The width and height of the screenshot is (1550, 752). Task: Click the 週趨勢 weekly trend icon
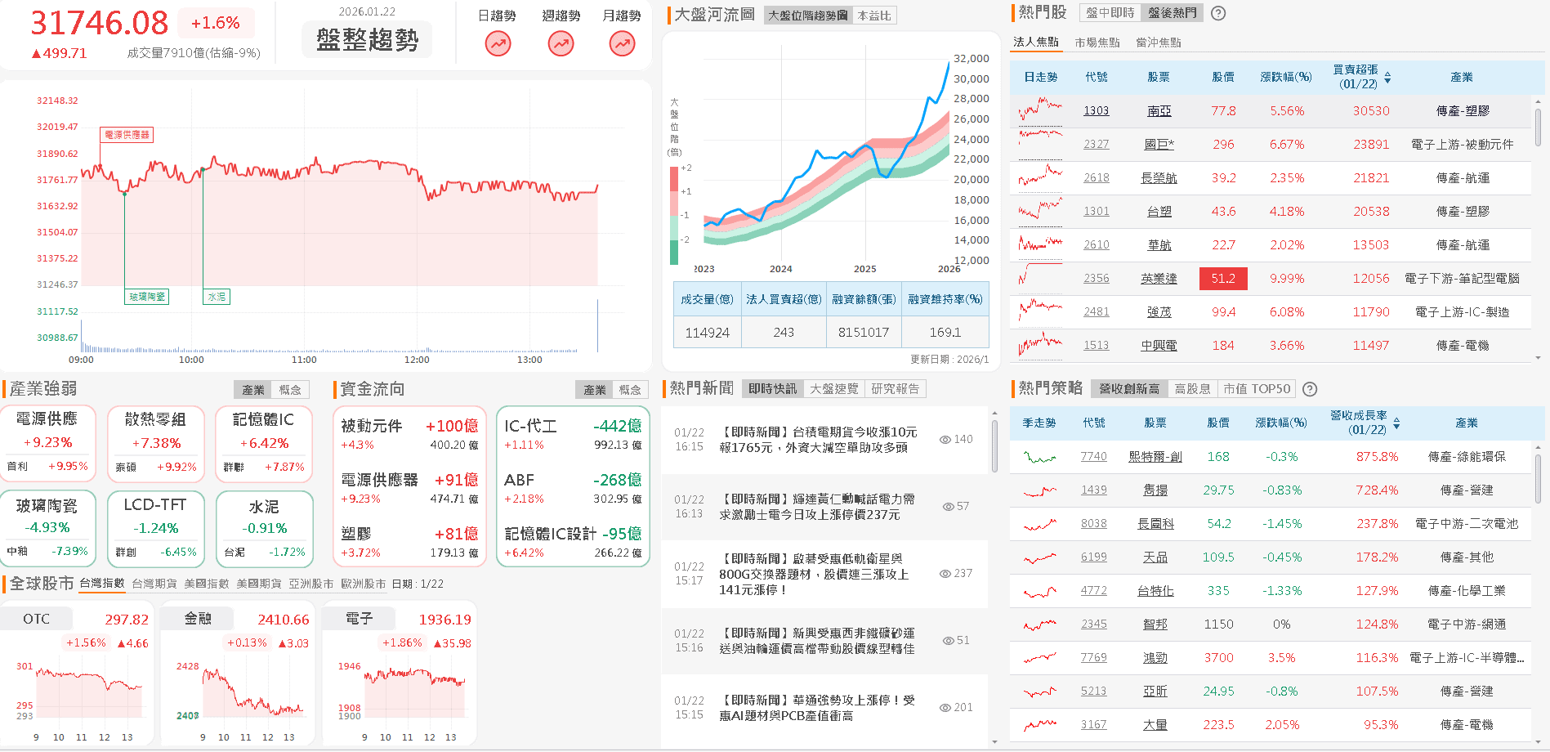559,43
